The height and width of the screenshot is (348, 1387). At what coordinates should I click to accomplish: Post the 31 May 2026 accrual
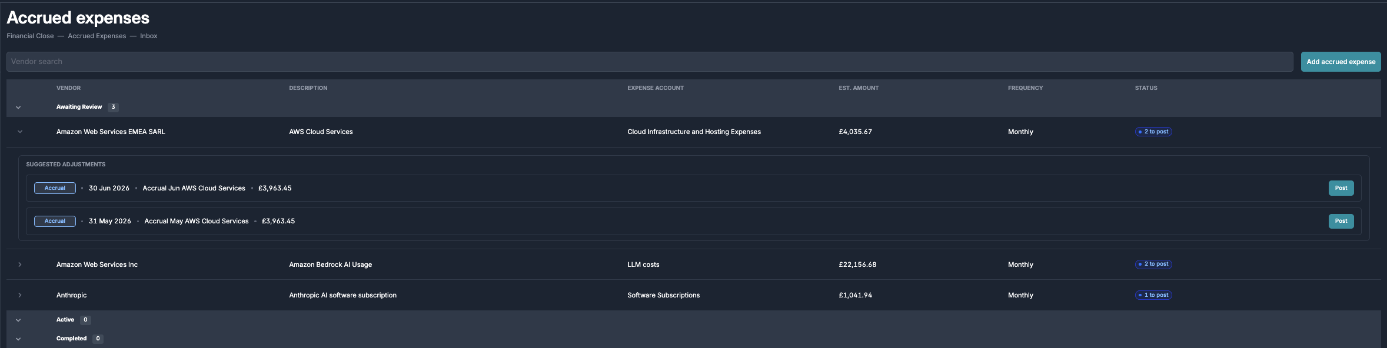(1341, 221)
